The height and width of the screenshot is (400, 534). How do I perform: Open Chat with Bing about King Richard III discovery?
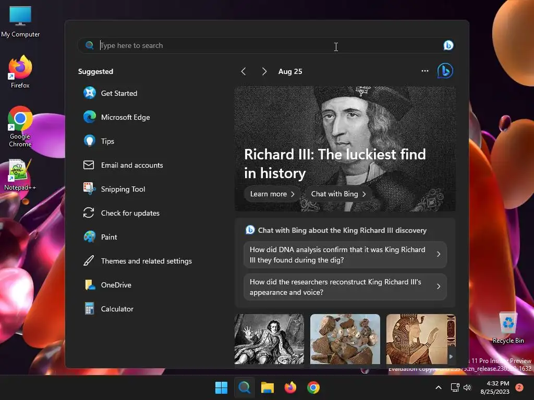click(x=342, y=230)
